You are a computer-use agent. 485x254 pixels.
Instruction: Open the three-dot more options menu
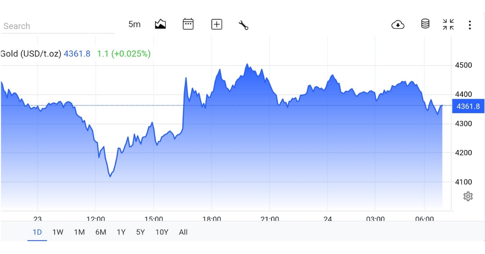(470, 25)
